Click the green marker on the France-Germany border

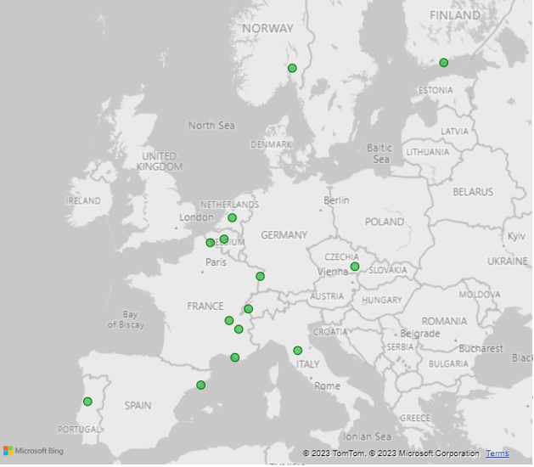[x=260, y=277]
